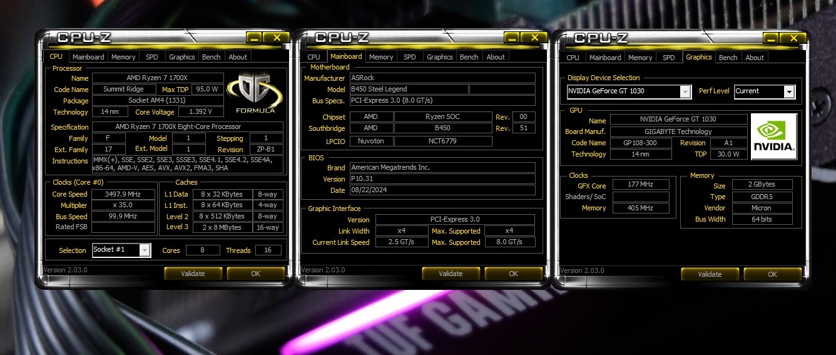Open Memory tab in middle window
The height and width of the screenshot is (355, 836).
(x=381, y=57)
